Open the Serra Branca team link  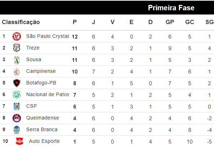(42, 129)
